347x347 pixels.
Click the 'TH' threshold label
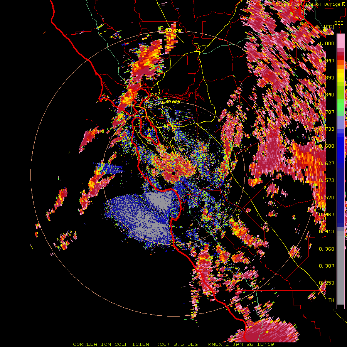(x=331, y=300)
